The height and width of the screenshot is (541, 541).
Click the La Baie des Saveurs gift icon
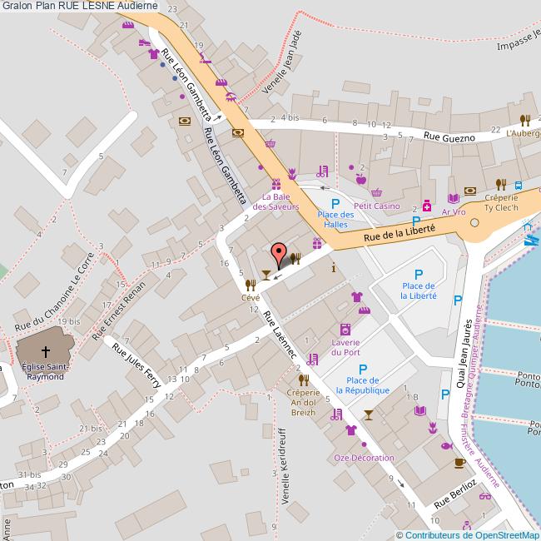(275, 184)
